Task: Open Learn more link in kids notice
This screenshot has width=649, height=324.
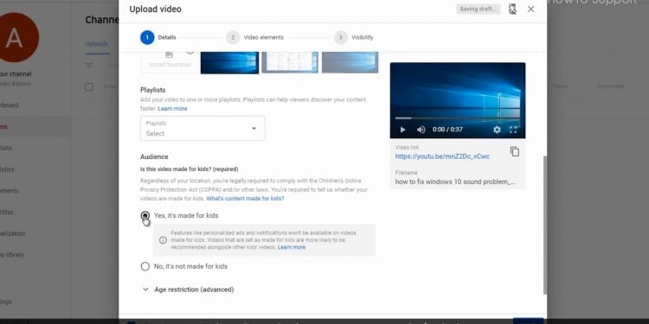Action: click(x=292, y=247)
